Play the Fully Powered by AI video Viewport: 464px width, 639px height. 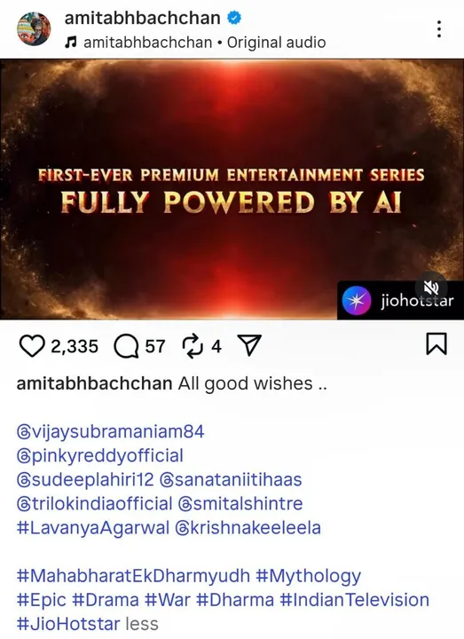[x=232, y=189]
